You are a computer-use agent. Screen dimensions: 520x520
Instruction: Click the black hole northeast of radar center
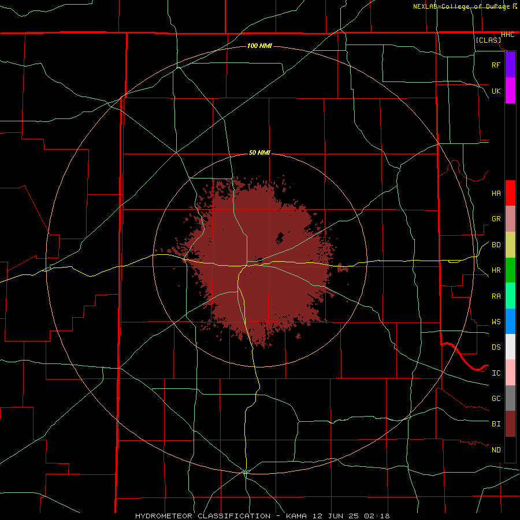tap(280, 239)
